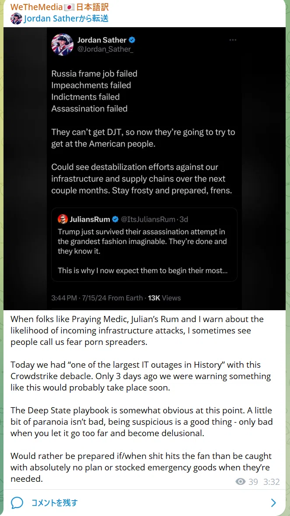The image size is (290, 516).
Task: Open the quoted JuliansRum tweet box
Action: (144, 244)
